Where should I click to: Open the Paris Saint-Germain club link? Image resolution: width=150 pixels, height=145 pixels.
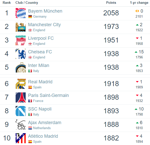(48, 95)
